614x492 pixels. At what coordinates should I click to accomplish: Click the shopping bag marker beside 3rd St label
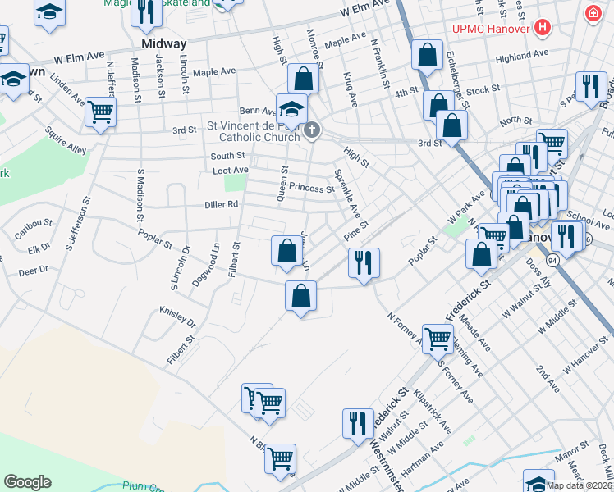click(x=452, y=126)
